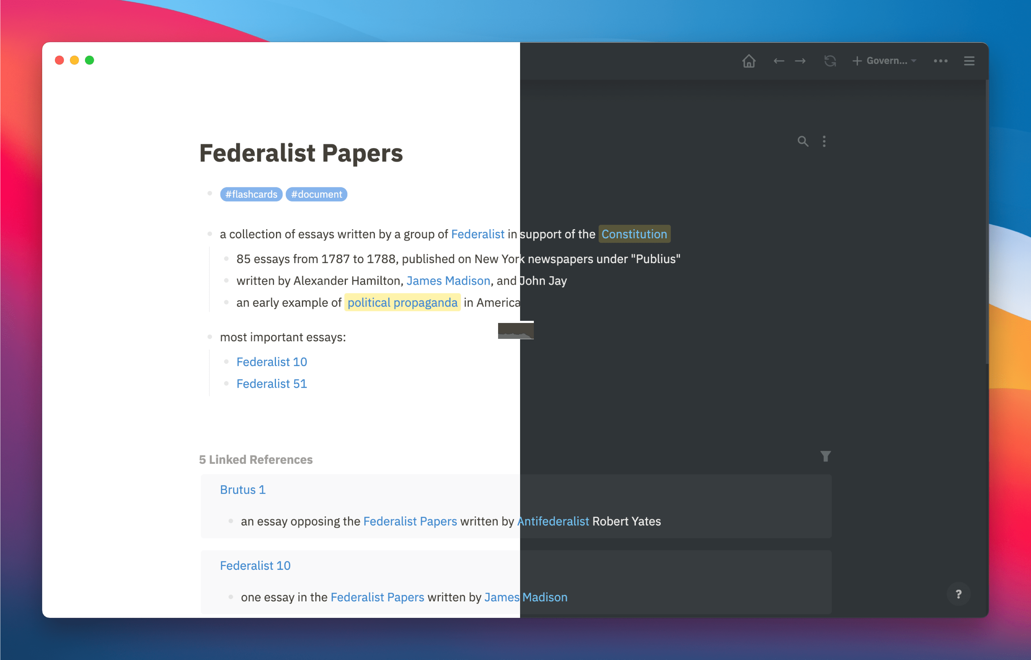Go to the home page icon
Image resolution: width=1031 pixels, height=660 pixels.
click(x=749, y=61)
